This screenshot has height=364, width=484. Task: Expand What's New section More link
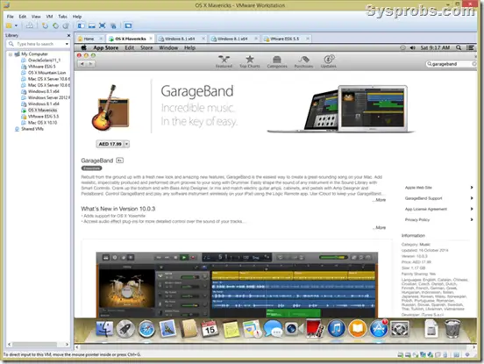point(380,227)
